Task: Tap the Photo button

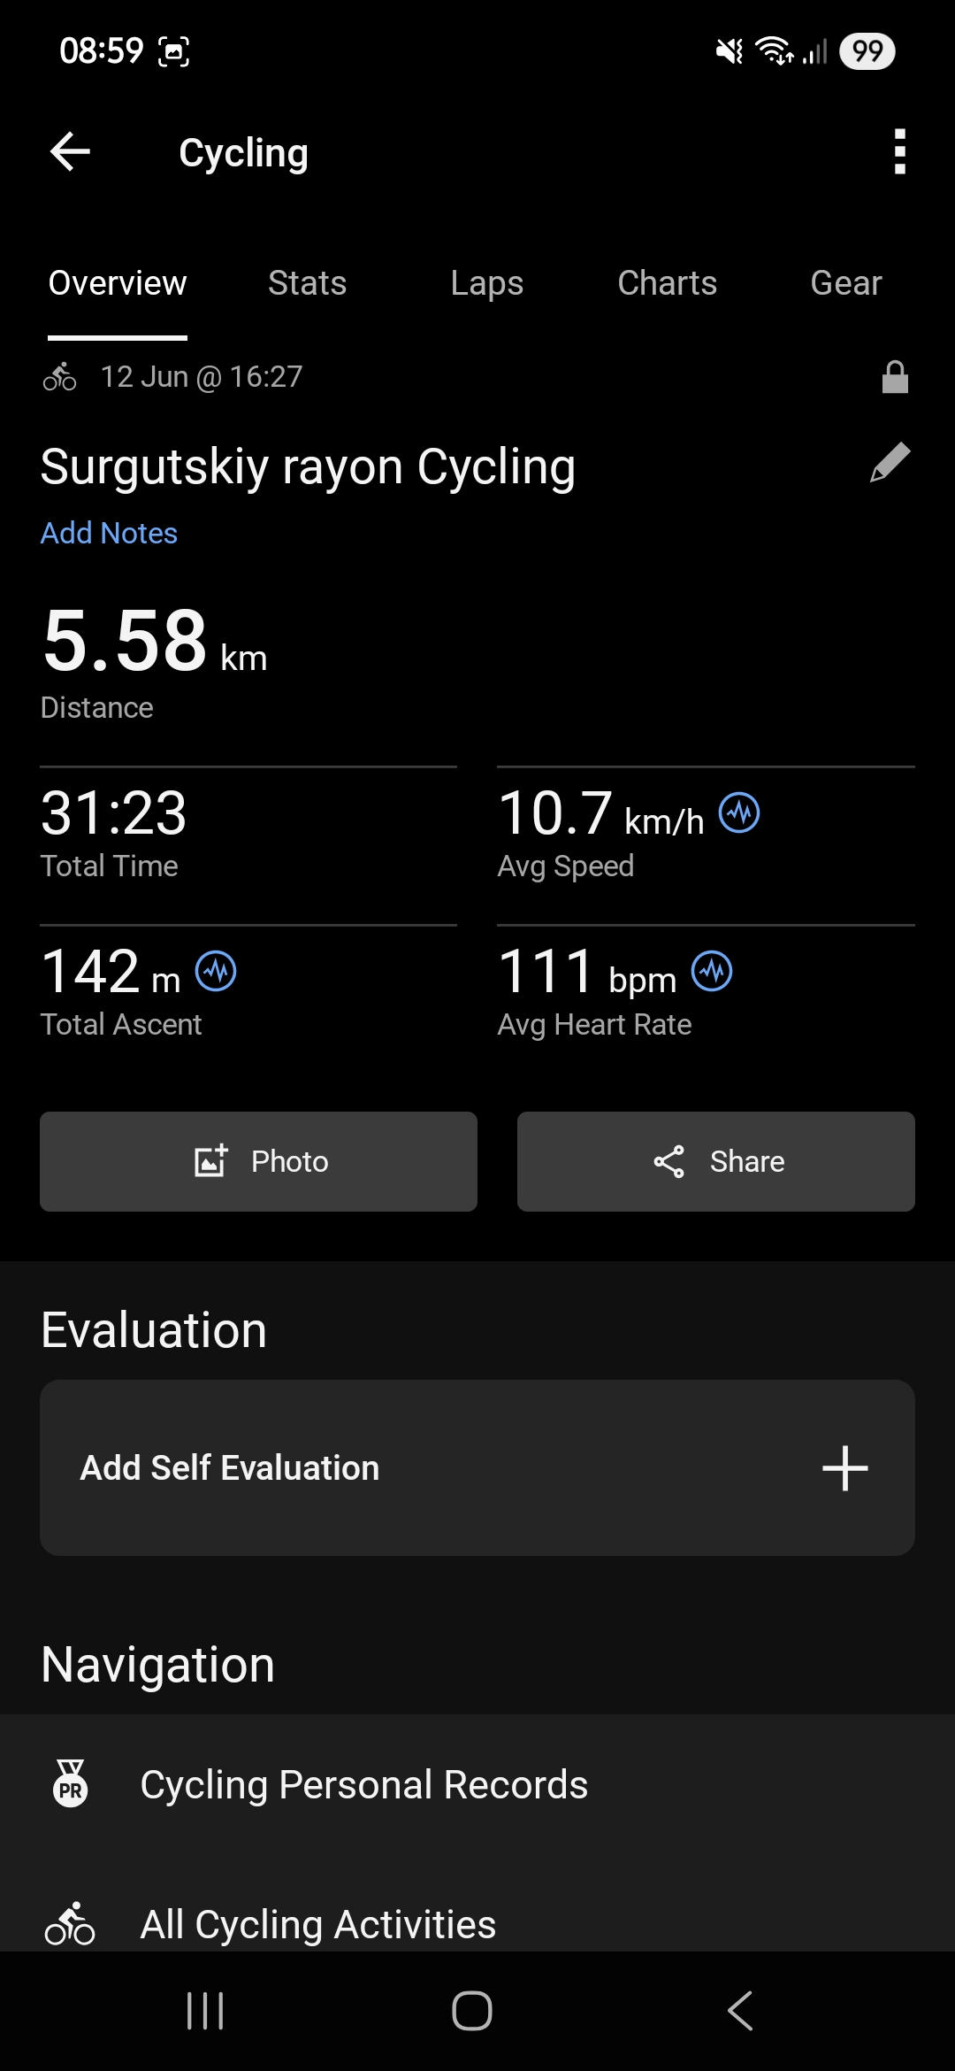Action: 258,1161
